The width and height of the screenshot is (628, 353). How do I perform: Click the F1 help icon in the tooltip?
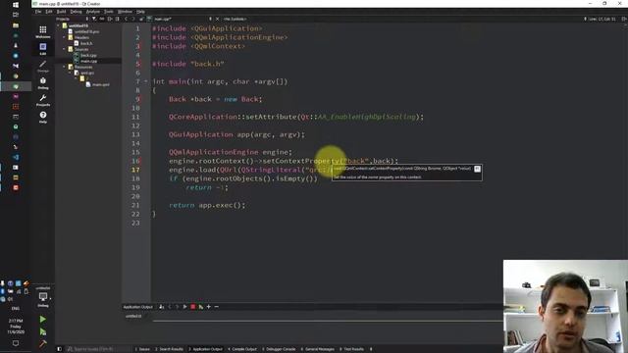(x=477, y=169)
